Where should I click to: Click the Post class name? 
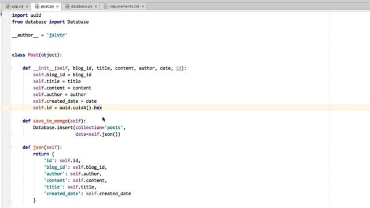pos(33,55)
